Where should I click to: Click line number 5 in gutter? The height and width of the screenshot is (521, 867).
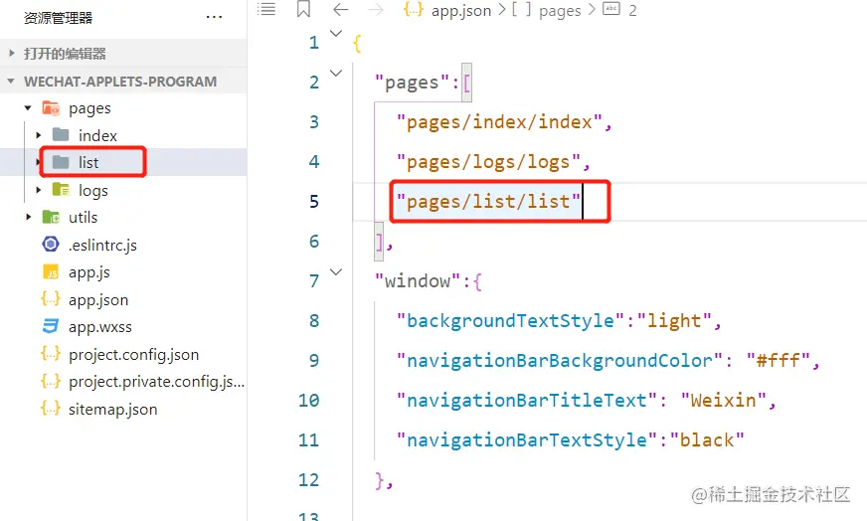coord(314,201)
